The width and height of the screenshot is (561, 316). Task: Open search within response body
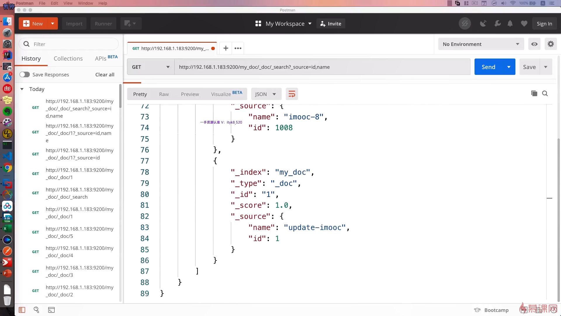[x=545, y=93]
